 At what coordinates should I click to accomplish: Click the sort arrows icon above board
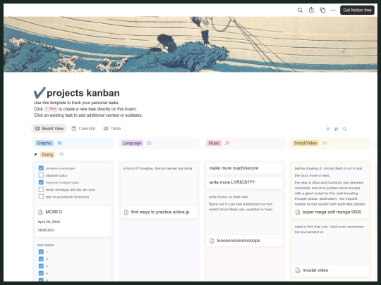(x=337, y=129)
